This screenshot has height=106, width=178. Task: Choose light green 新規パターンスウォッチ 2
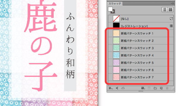pos(141,41)
